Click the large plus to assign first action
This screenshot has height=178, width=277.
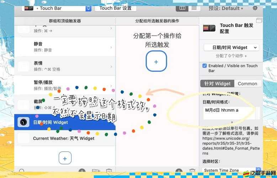(156, 61)
